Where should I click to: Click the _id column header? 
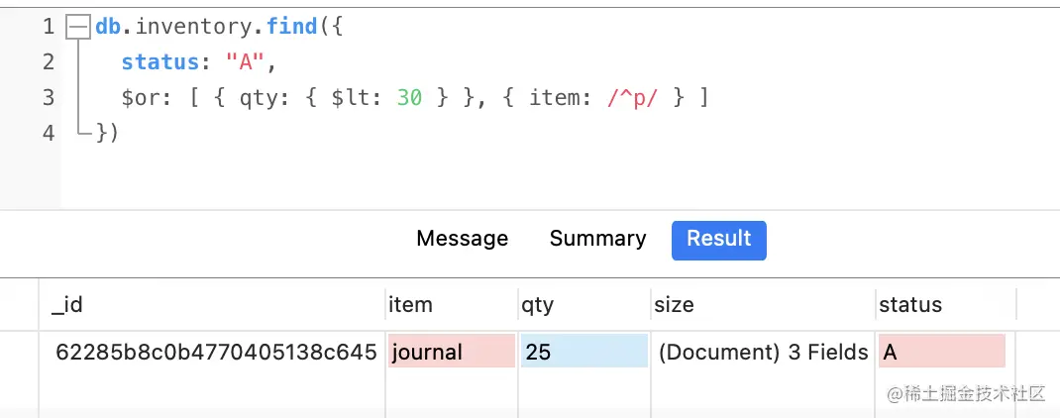[x=67, y=305]
